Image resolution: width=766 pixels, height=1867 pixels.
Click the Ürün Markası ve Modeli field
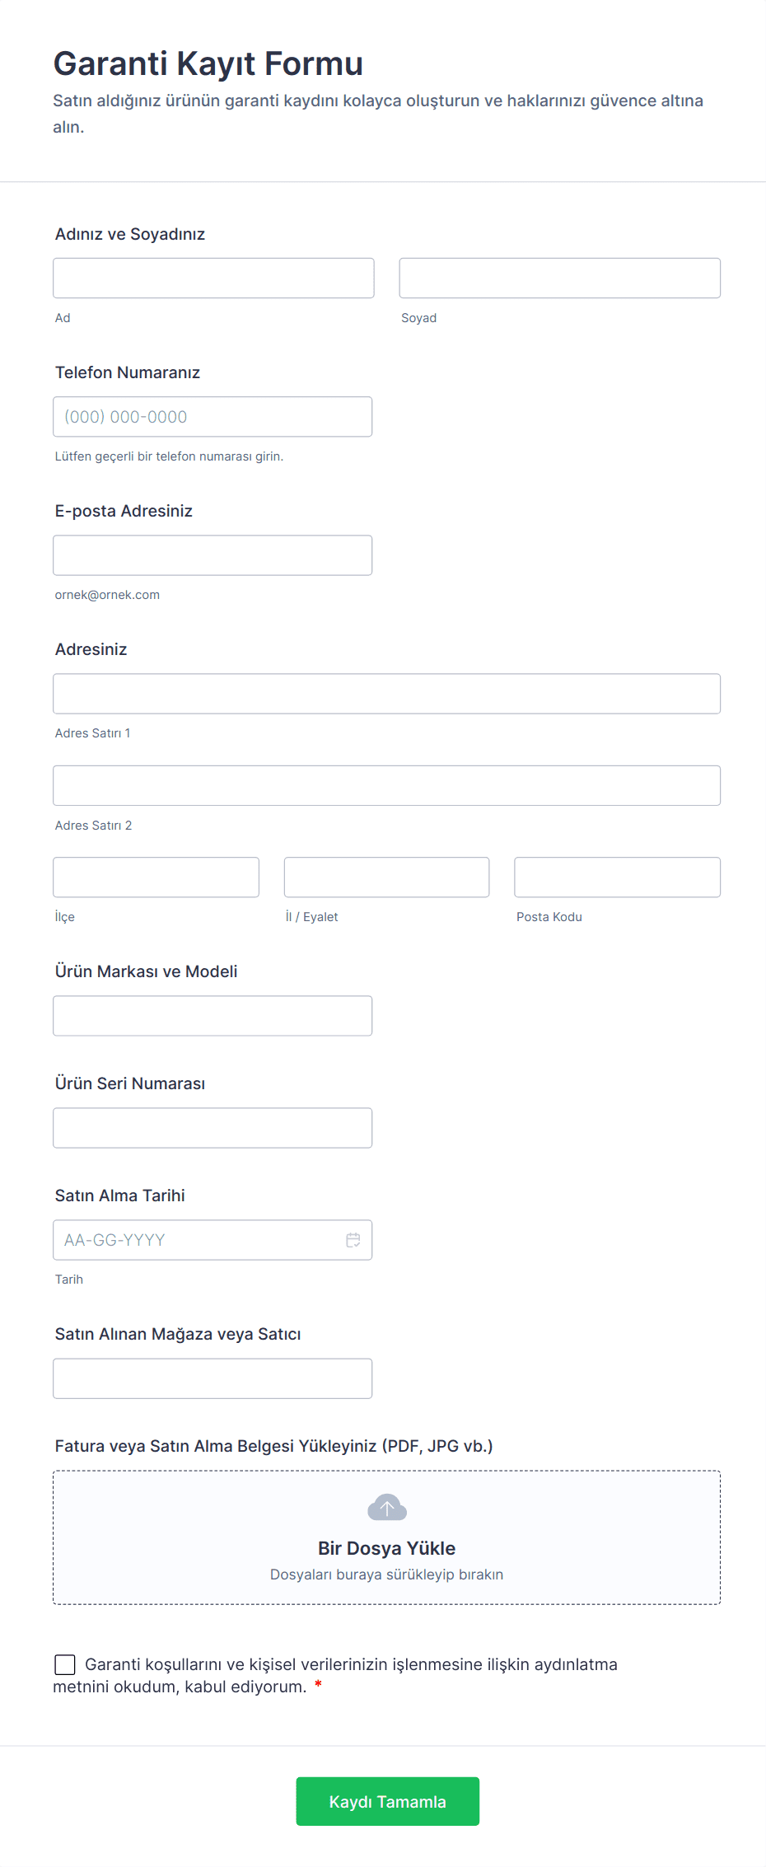213,1016
